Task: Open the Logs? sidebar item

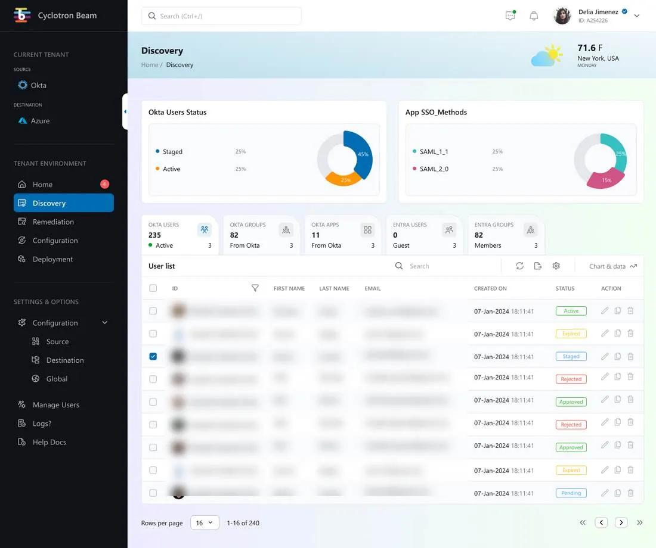Action: [x=35, y=424]
